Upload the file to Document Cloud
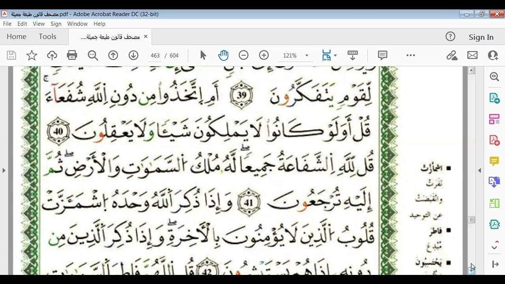 click(52, 55)
